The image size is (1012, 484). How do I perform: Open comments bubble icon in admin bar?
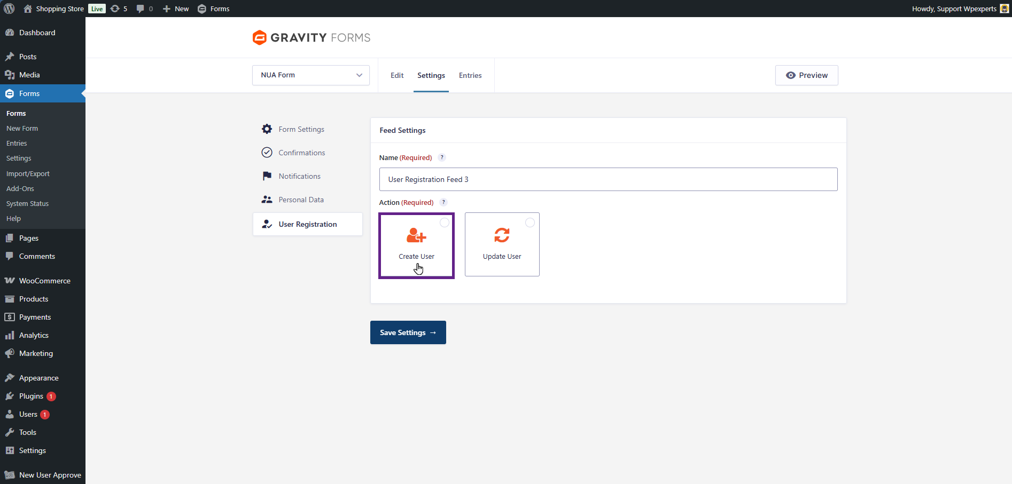tap(140, 9)
